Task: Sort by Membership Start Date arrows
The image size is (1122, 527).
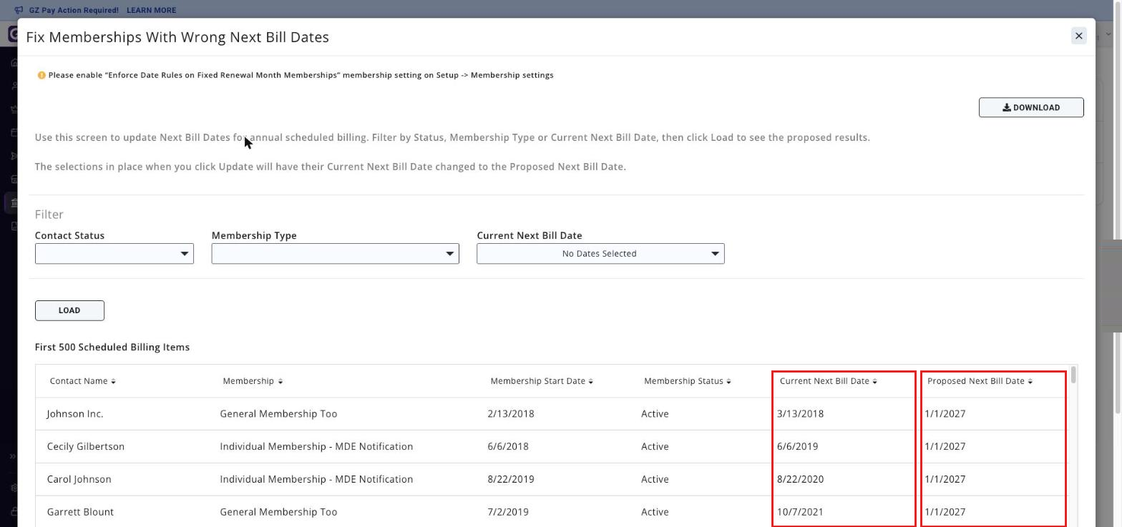Action: click(590, 381)
